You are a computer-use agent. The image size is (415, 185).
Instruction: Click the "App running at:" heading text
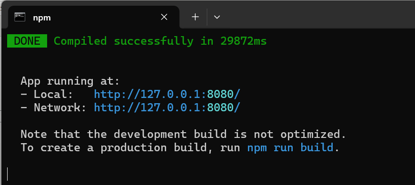click(x=70, y=81)
